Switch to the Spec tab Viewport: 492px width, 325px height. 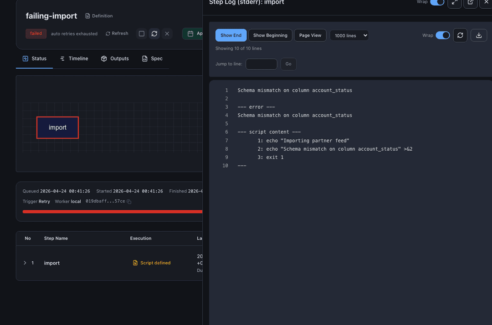tap(152, 59)
